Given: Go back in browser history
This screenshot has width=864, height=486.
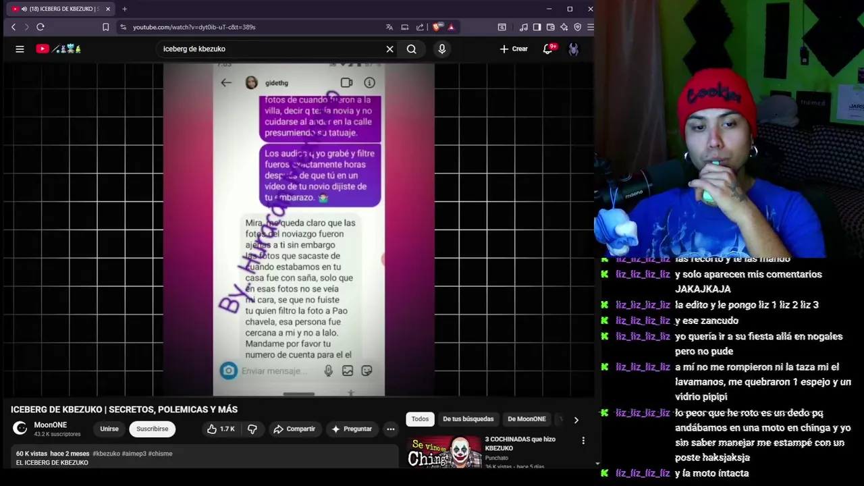Looking at the screenshot, I should point(13,27).
